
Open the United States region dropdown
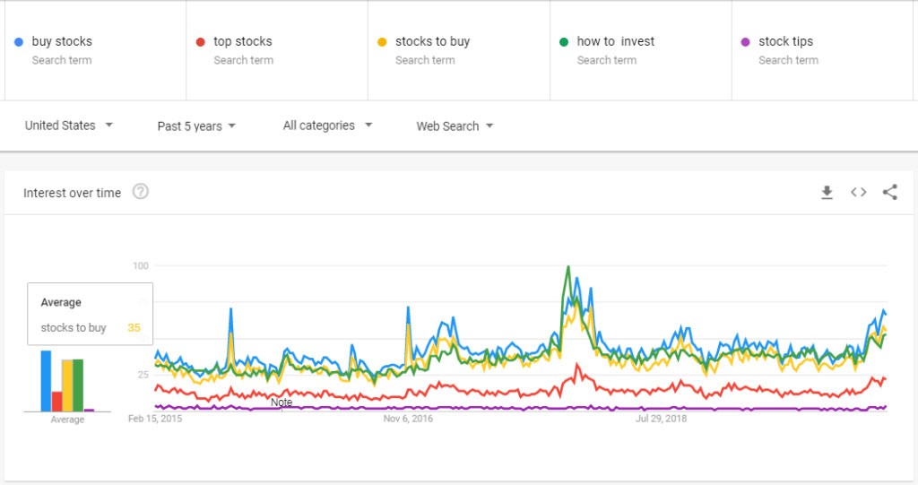(x=69, y=126)
